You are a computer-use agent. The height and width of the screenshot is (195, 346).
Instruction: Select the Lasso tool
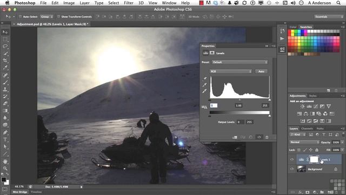[x=5, y=46]
